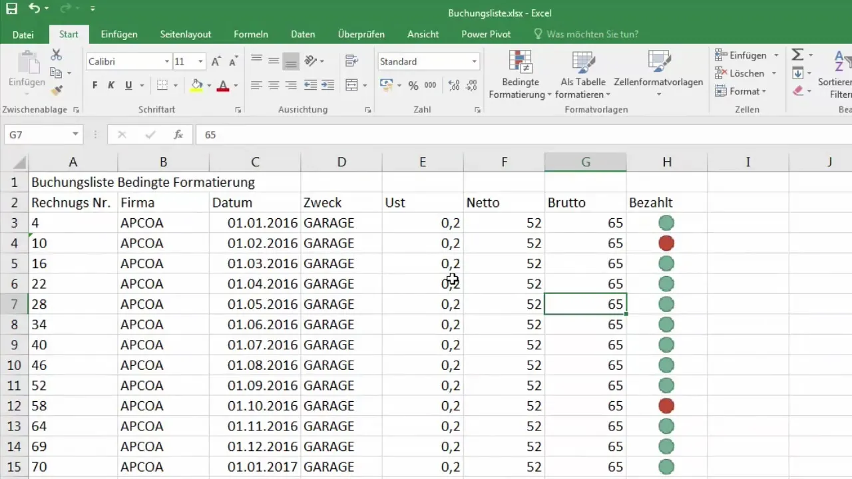Switch to the Einfügen ribbon tab
The image size is (852, 479).
119,35
